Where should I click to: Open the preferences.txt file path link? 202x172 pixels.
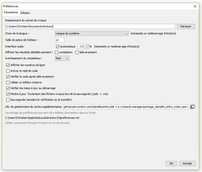click(x=42, y=118)
